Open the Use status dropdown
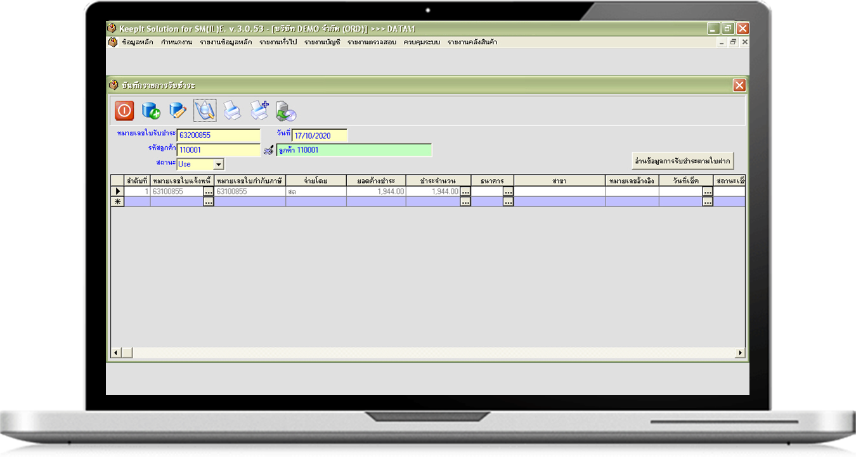This screenshot has height=457, width=856. 219,164
